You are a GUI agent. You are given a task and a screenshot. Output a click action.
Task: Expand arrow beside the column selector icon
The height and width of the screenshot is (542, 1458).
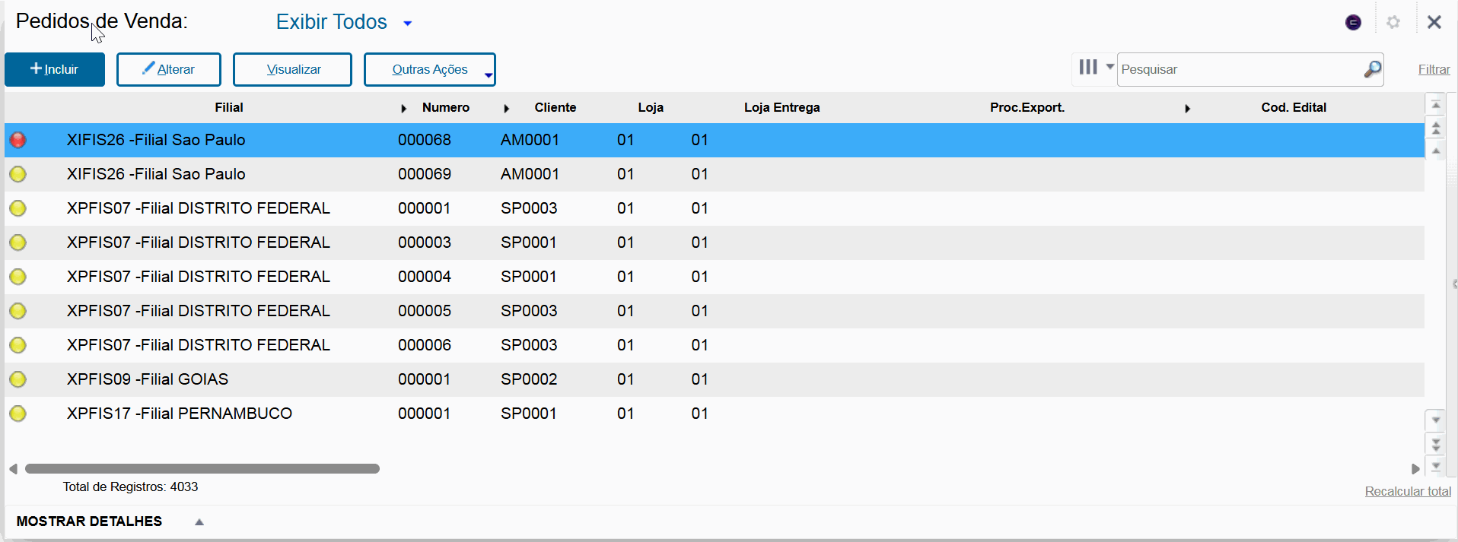(1110, 67)
